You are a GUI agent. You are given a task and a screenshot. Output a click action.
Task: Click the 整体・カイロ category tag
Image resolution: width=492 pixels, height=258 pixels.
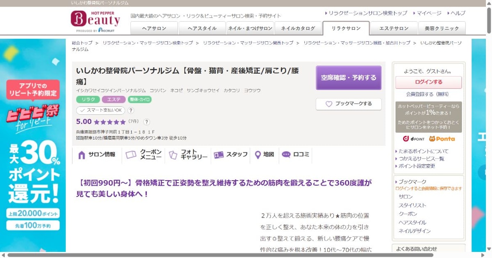pyautogui.click(x=140, y=100)
